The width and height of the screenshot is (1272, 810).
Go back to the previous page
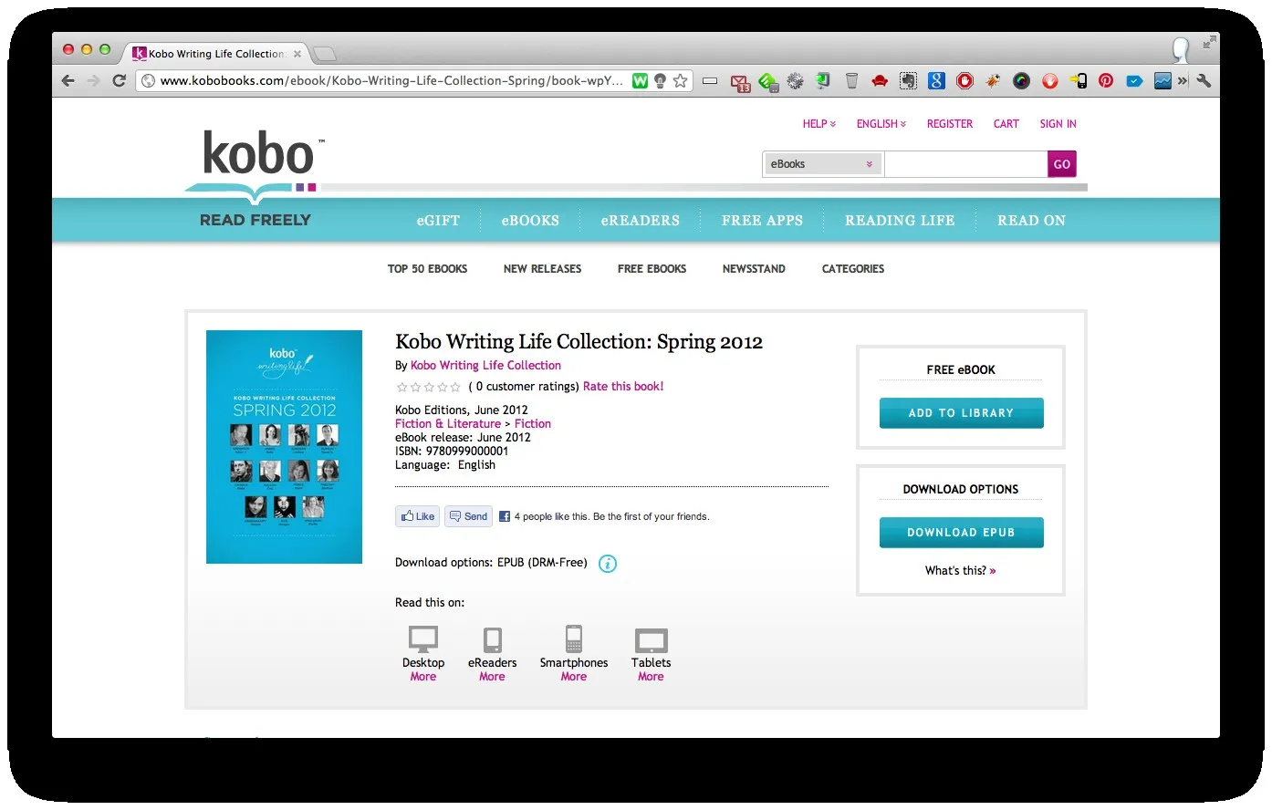(68, 81)
